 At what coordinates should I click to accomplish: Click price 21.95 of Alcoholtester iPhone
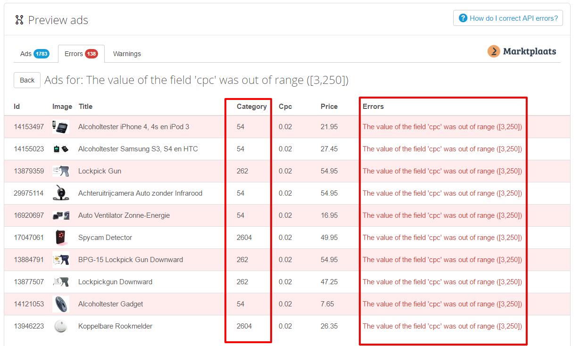(329, 127)
